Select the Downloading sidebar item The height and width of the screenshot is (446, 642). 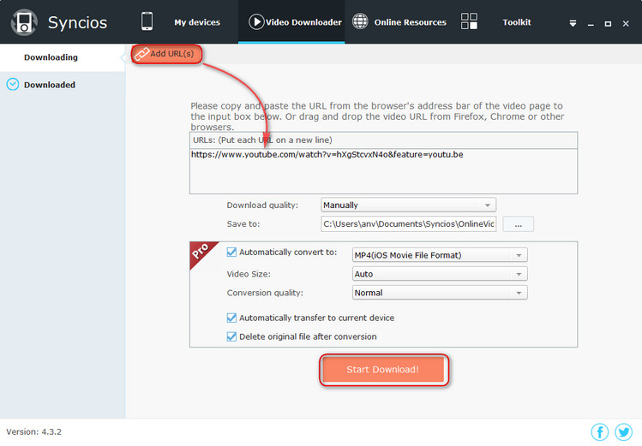63,57
